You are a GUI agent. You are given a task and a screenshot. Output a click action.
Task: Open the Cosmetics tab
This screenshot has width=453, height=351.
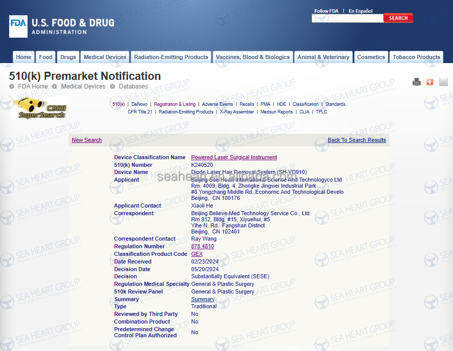pyautogui.click(x=371, y=57)
